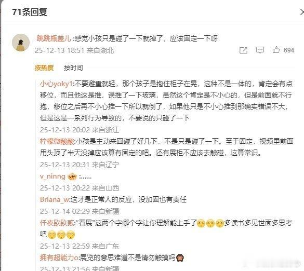The height and width of the screenshot is (271, 304).
Task: Open Briana_w user profile link
Action: click(x=54, y=199)
